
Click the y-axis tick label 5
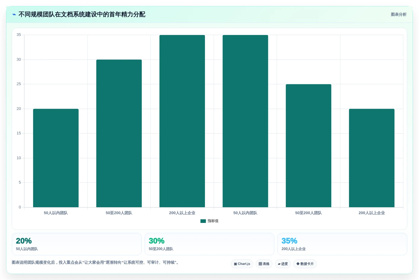pyautogui.click(x=20, y=182)
